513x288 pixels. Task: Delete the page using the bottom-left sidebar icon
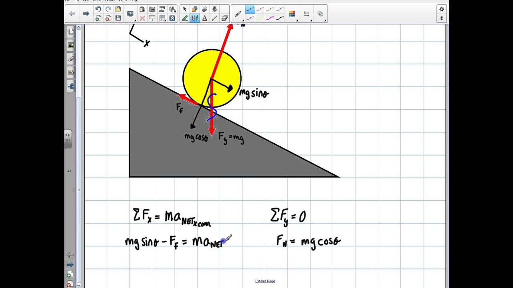pyautogui.click(x=70, y=284)
